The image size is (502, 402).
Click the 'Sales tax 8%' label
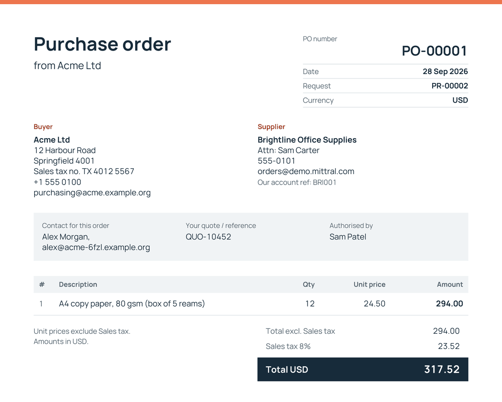click(288, 346)
